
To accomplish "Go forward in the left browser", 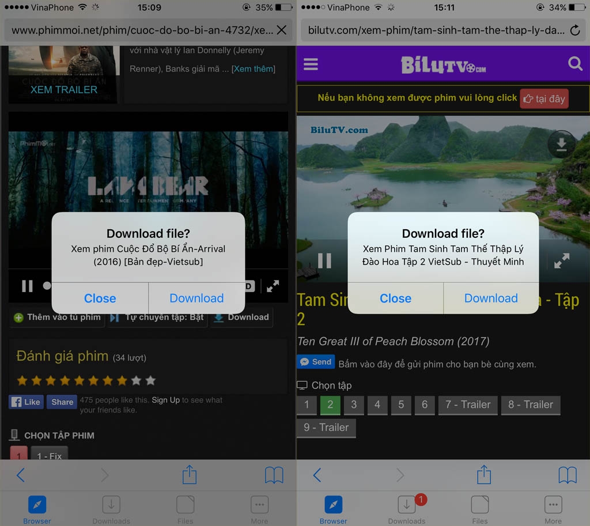I will pos(105,475).
